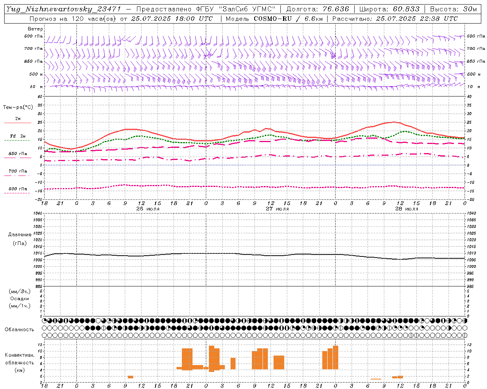Image resolution: width=487 pixels, height=389 pixels.
Task: Select the (мм/3ч.) precipitation unit label
Action: [x=20, y=291]
